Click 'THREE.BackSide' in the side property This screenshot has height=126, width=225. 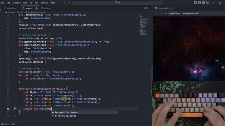pyautogui.click(x=42, y=48)
